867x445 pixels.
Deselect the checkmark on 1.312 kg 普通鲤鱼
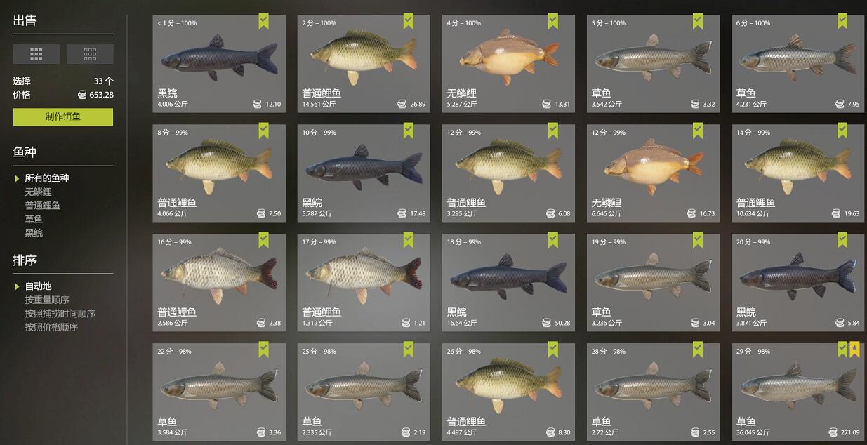point(408,240)
